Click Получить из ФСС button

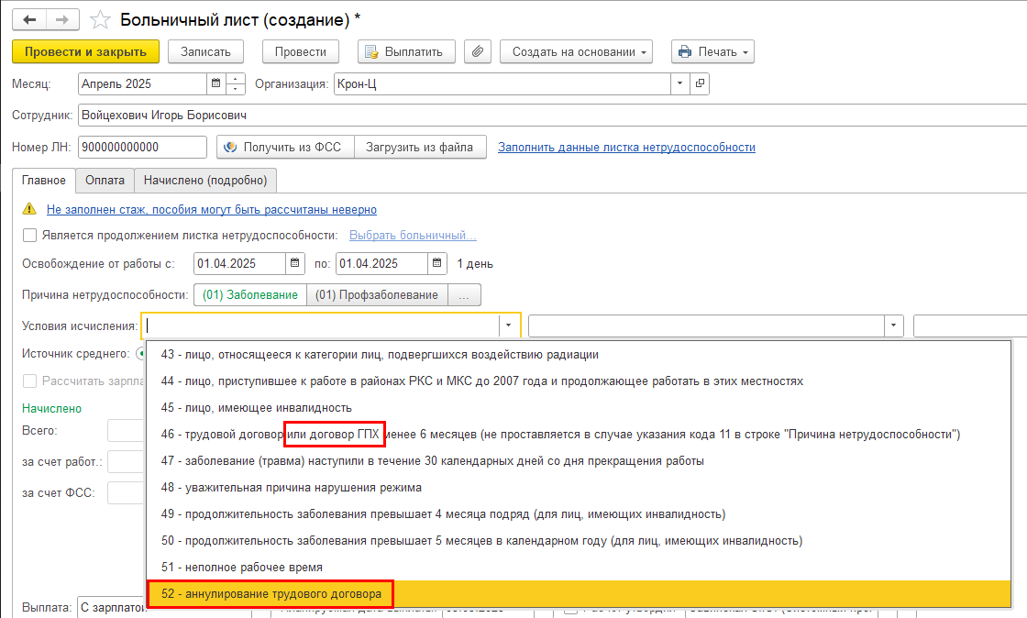[x=285, y=148]
